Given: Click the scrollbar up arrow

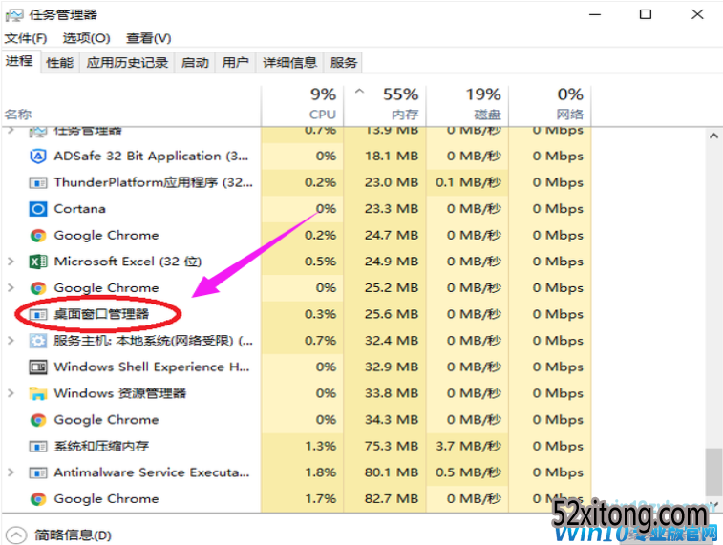Looking at the screenshot, I should [x=713, y=136].
